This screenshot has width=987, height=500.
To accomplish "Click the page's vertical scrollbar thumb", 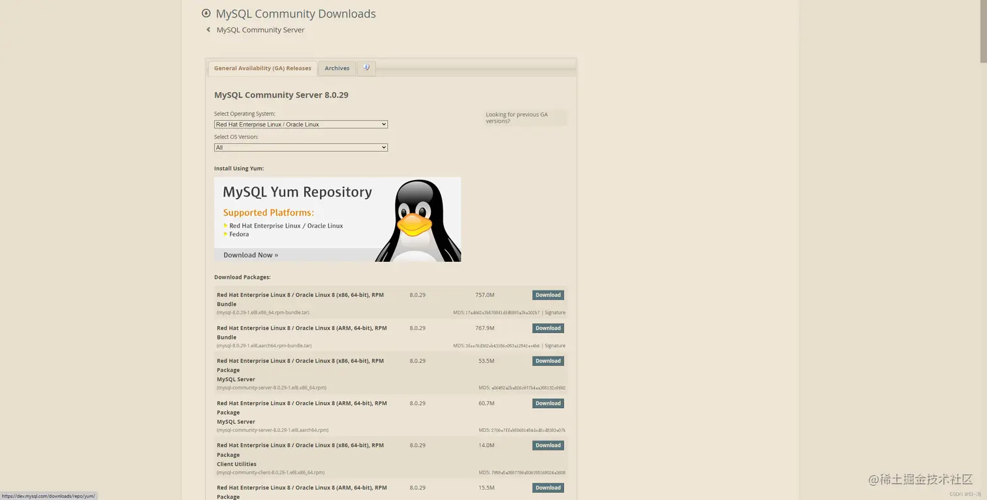I will click(x=983, y=31).
